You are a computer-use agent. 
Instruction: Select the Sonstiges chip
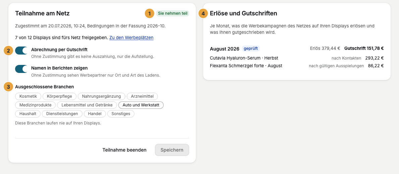[121, 114]
